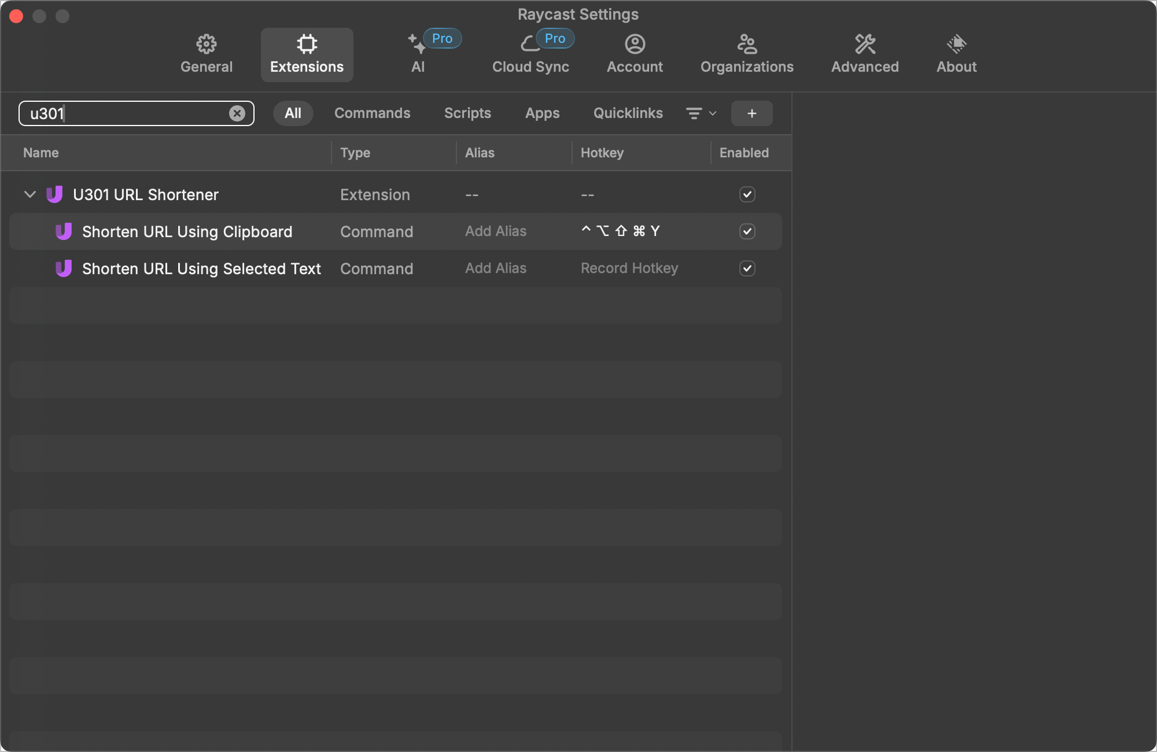Open the Advanced tools icon tab
Image resolution: width=1157 pixels, height=752 pixels.
[865, 44]
